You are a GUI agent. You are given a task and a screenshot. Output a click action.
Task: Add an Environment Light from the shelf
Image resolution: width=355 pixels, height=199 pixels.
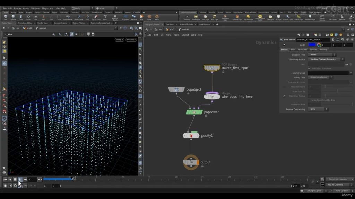point(260,18)
